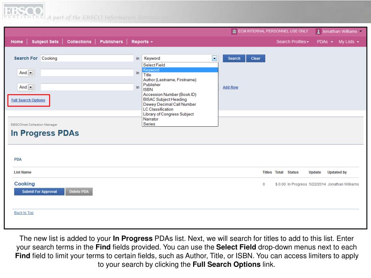
Task: Select Narrator in the field list
Action: tap(180, 119)
